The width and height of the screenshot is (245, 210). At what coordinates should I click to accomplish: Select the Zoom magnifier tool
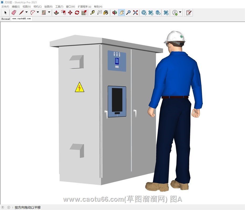(128, 13)
